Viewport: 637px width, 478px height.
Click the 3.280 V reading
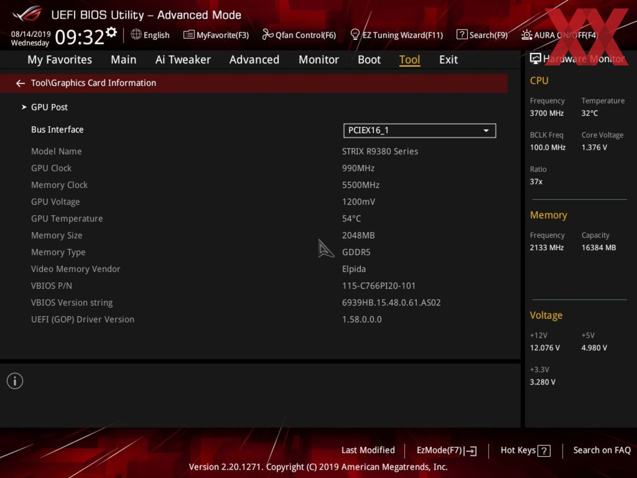[x=542, y=382]
